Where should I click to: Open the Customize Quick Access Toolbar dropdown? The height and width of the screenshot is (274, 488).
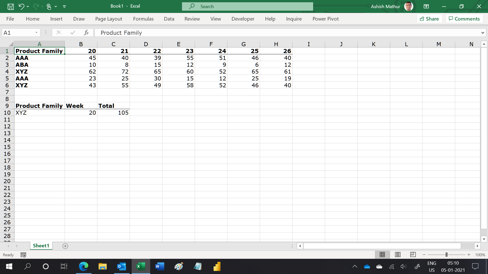tap(65, 7)
